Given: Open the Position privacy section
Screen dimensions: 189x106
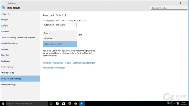Looking at the screenshot, I should coord(20,20).
